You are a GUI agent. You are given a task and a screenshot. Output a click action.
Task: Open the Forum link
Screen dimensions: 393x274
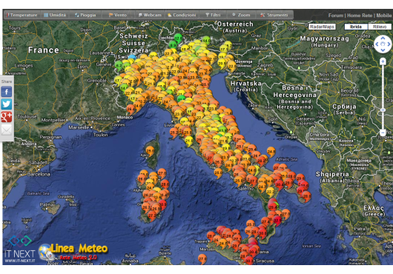(336, 16)
